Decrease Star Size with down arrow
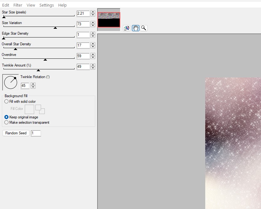This screenshot has width=261, height=209. pyautogui.click(x=93, y=15)
